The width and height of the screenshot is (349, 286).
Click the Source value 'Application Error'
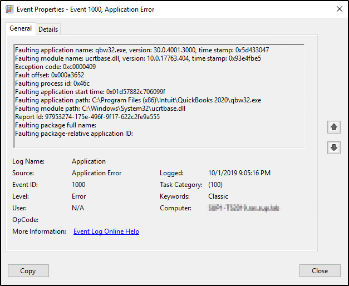[x=97, y=173]
